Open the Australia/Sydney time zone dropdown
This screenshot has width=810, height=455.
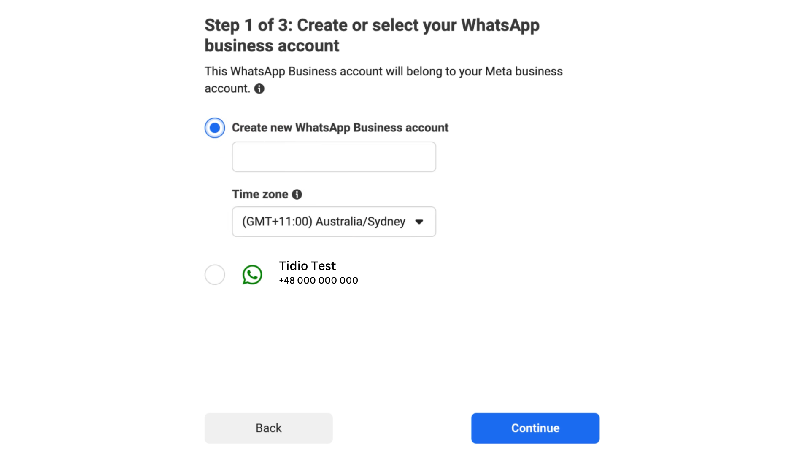[334, 222]
